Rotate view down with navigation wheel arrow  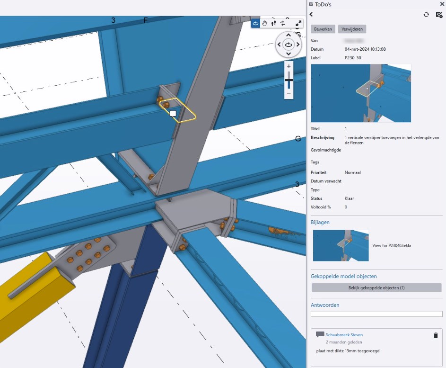pos(289,54)
